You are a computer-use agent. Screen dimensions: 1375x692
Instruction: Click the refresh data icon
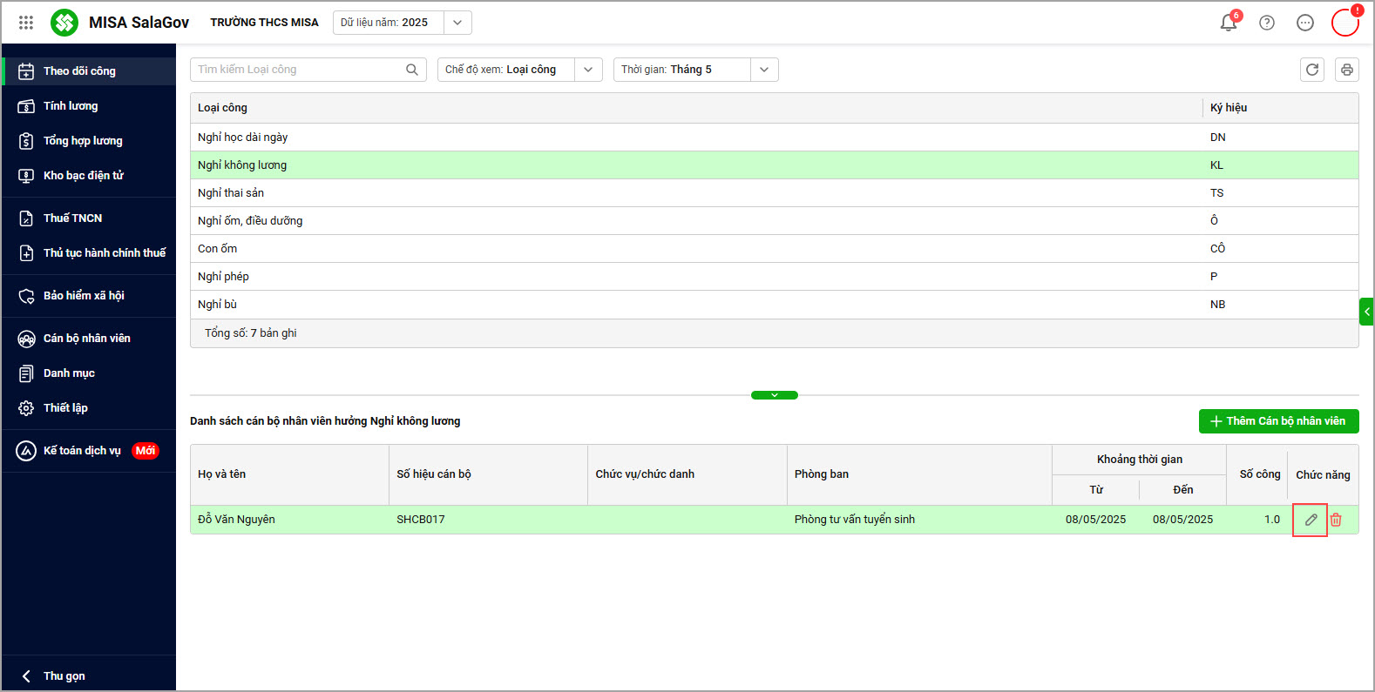tap(1312, 70)
